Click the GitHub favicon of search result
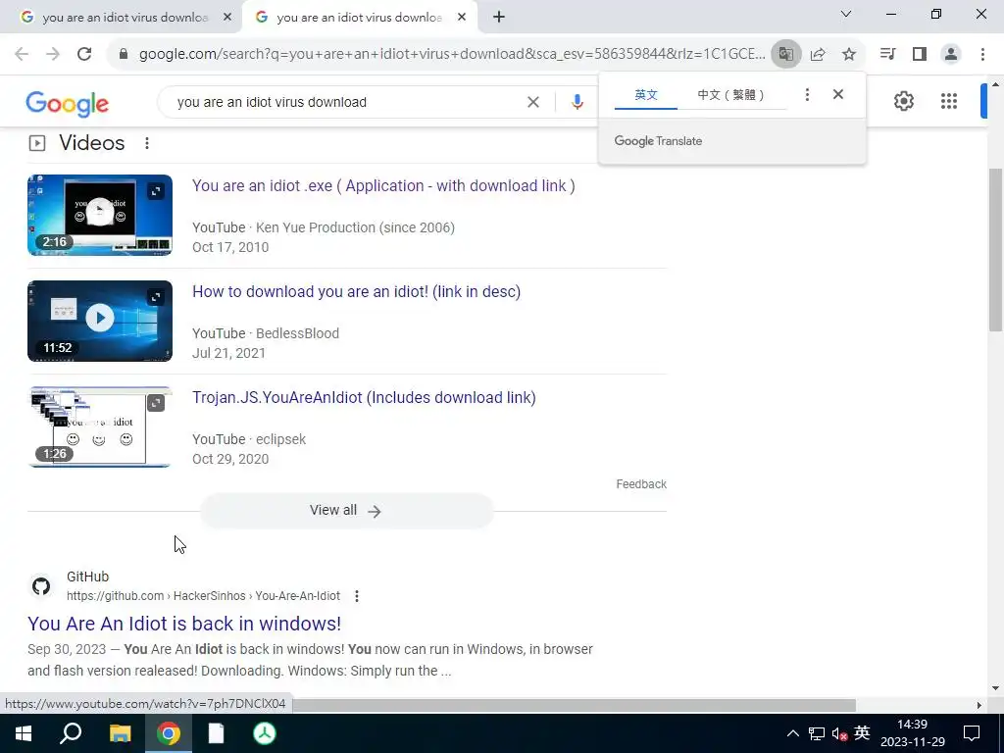Image resolution: width=1004 pixels, height=753 pixels. point(41,586)
